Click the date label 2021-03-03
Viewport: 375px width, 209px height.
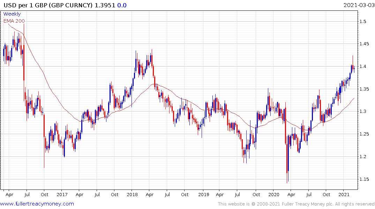pyautogui.click(x=359, y=5)
